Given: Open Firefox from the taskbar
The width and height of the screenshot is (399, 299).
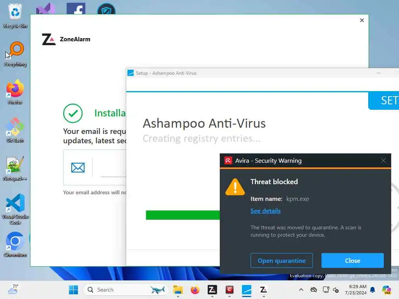Looking at the screenshot, I should [x=195, y=290].
